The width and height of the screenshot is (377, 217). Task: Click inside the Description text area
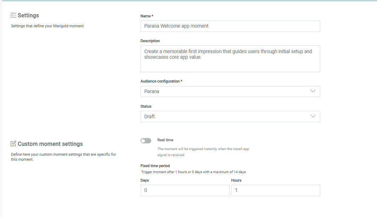(230, 59)
